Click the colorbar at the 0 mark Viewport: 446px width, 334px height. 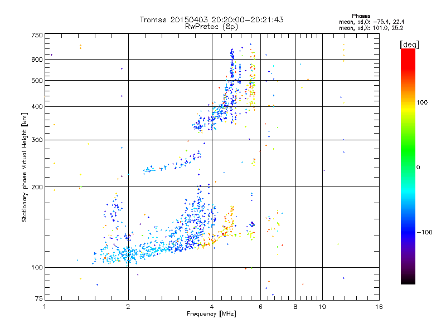(408, 168)
